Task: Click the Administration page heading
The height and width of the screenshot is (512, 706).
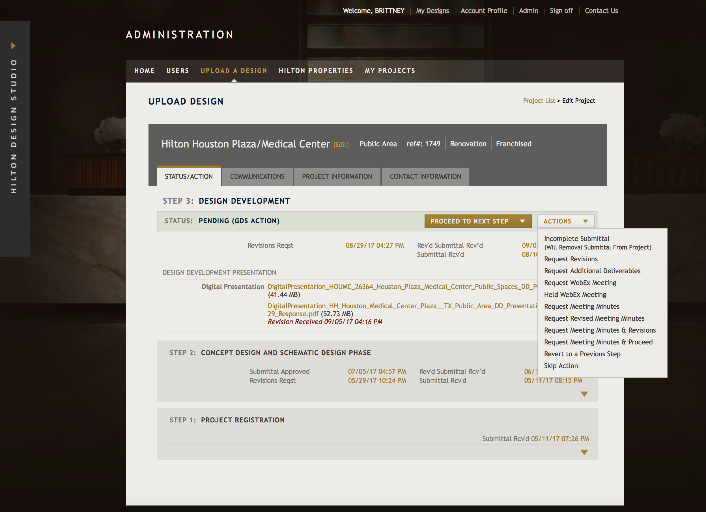Action: point(180,35)
